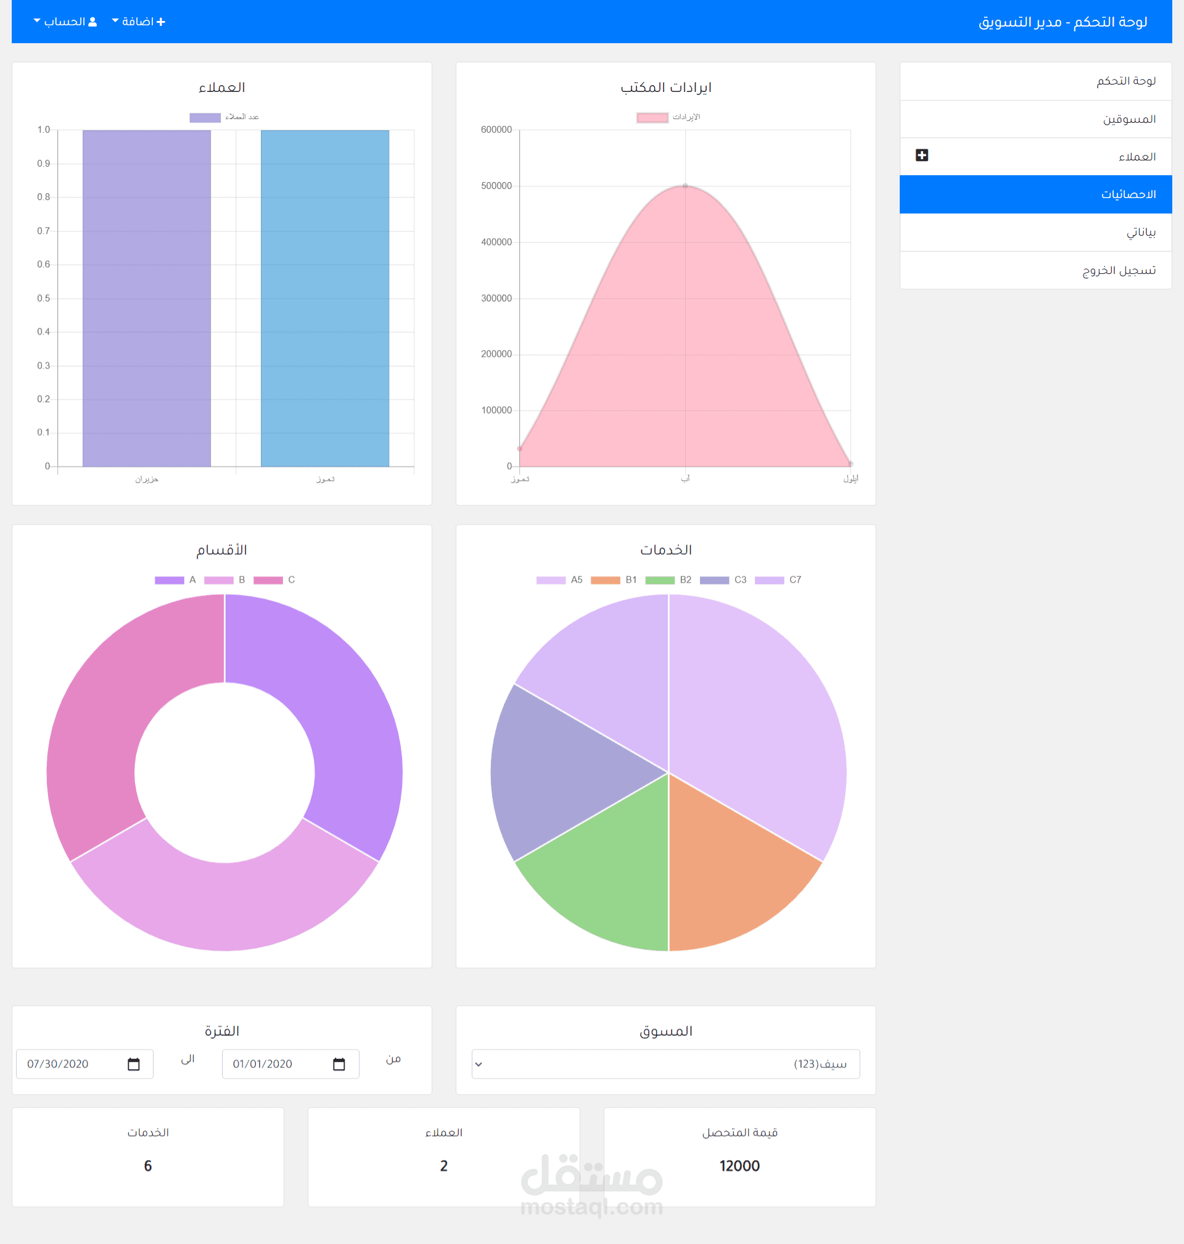The image size is (1184, 1244).
Task: Expand the الحساب account dropdown
Action: click(x=64, y=22)
